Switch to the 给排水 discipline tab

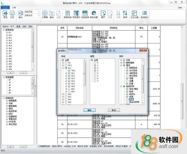6,27
